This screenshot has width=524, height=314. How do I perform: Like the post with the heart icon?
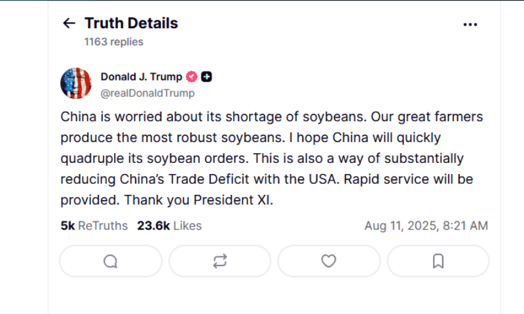(x=329, y=261)
